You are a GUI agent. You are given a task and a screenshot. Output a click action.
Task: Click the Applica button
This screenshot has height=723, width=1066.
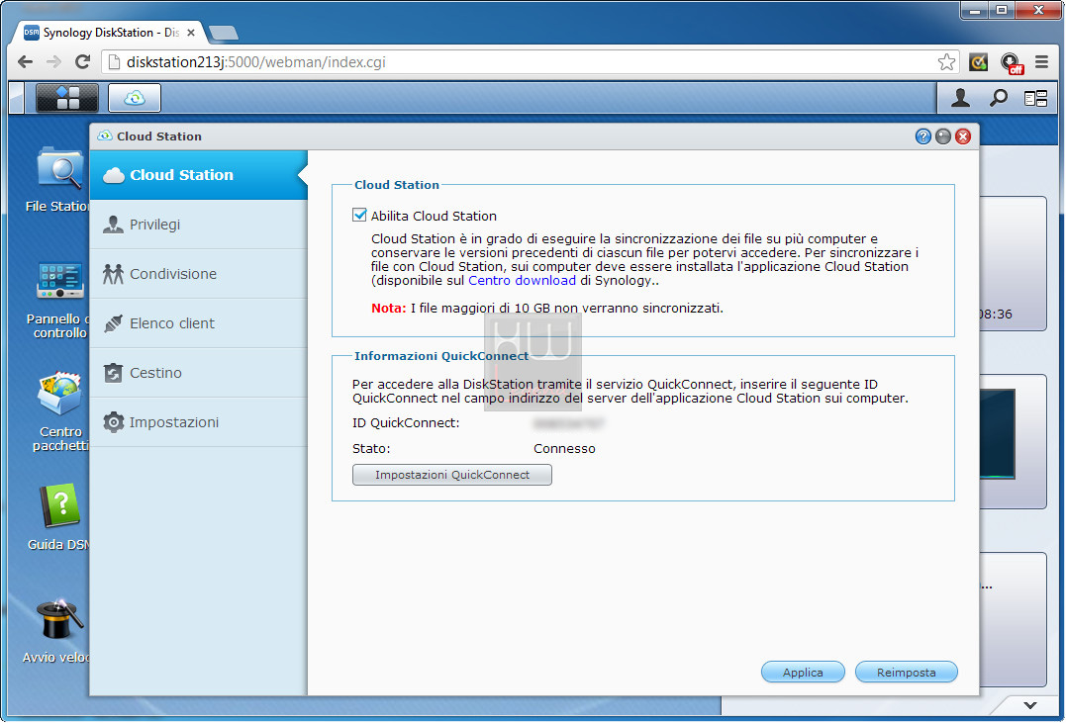[x=803, y=672]
